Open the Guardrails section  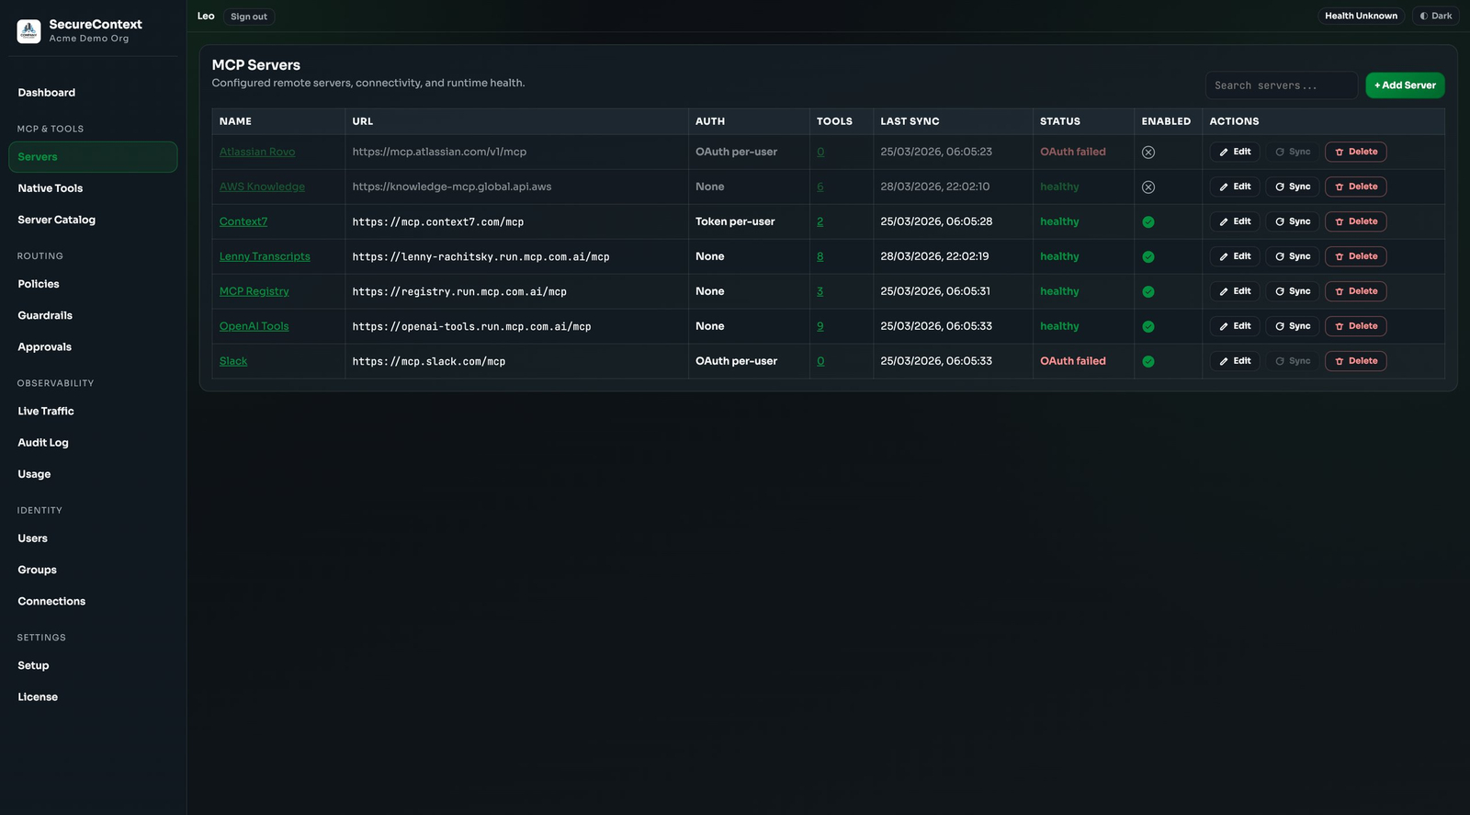pyautogui.click(x=45, y=315)
